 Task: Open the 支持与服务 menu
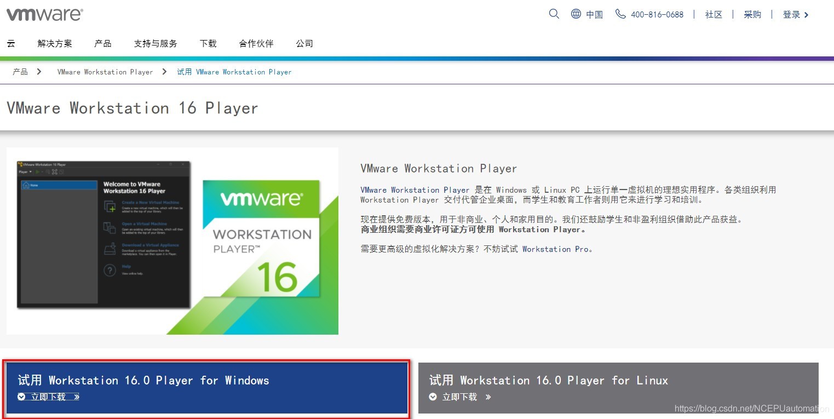pos(156,43)
